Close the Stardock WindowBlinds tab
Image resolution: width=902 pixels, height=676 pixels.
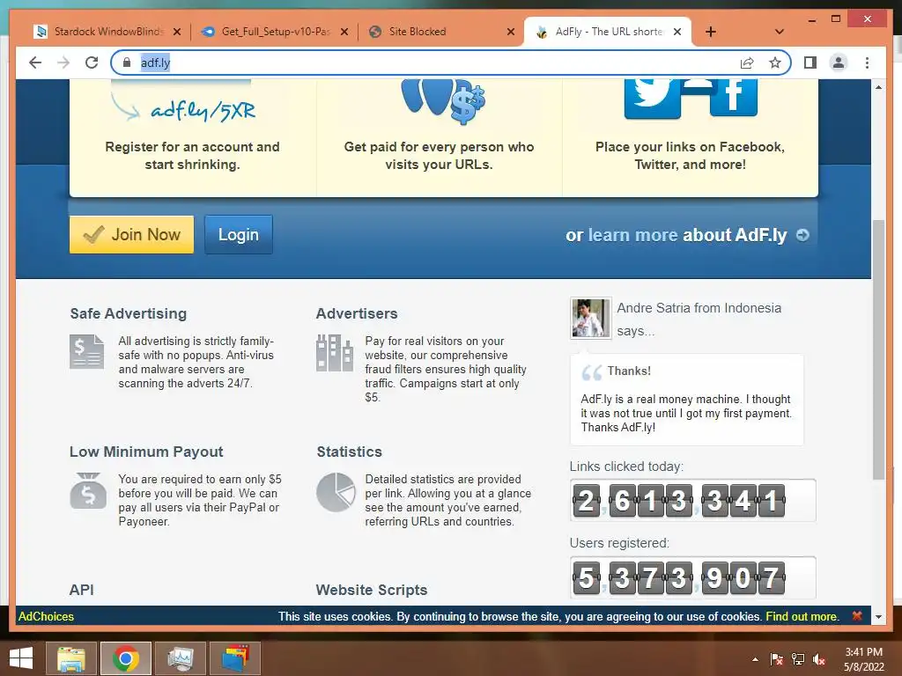pos(177,32)
